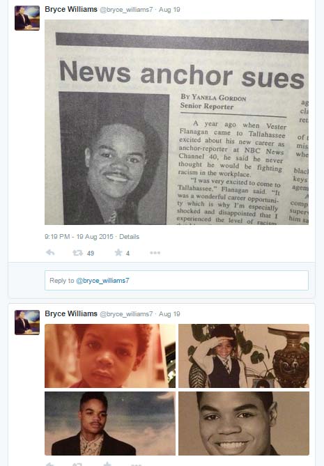Open the bottom-right smiling portrait thumbnail
Screen dimensions: 324x466
(244, 424)
